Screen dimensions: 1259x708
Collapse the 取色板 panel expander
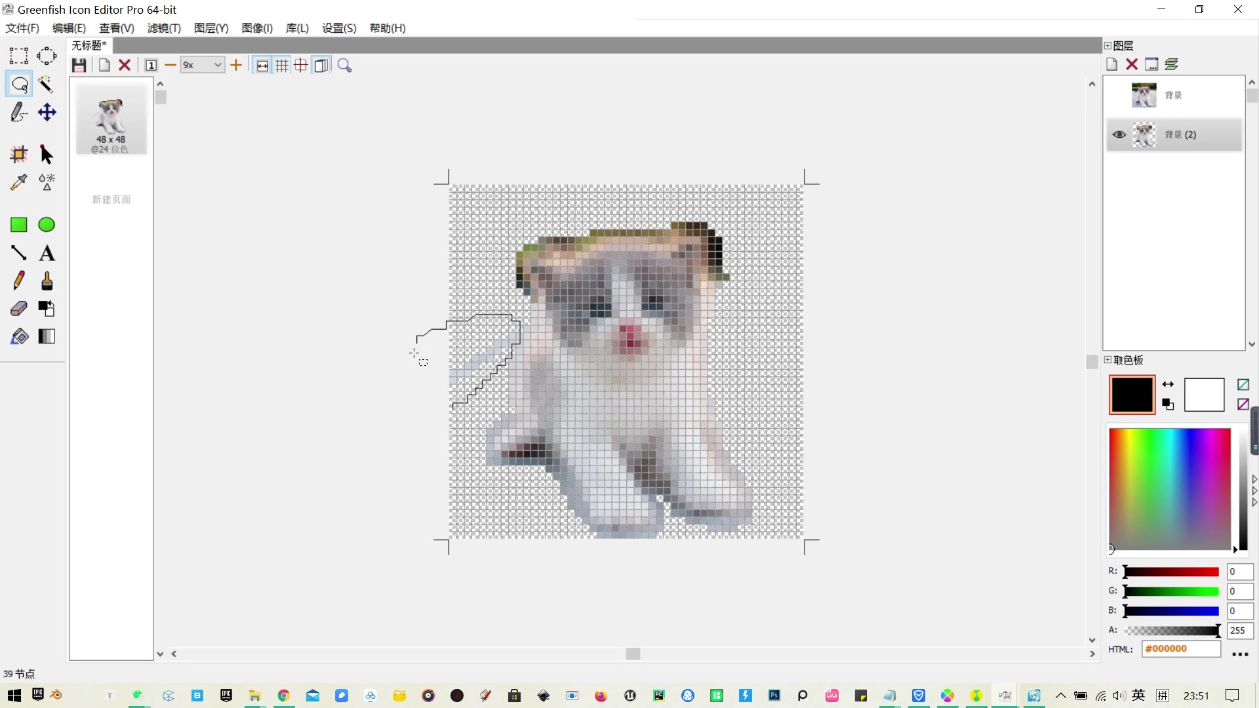point(1108,360)
